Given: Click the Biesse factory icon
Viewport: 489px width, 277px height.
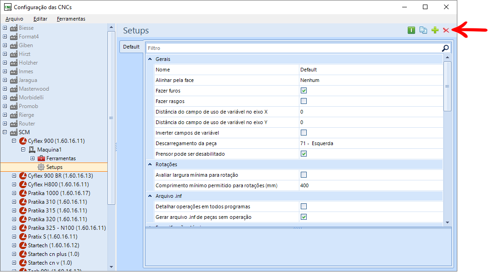Looking at the screenshot, I should click(x=14, y=28).
